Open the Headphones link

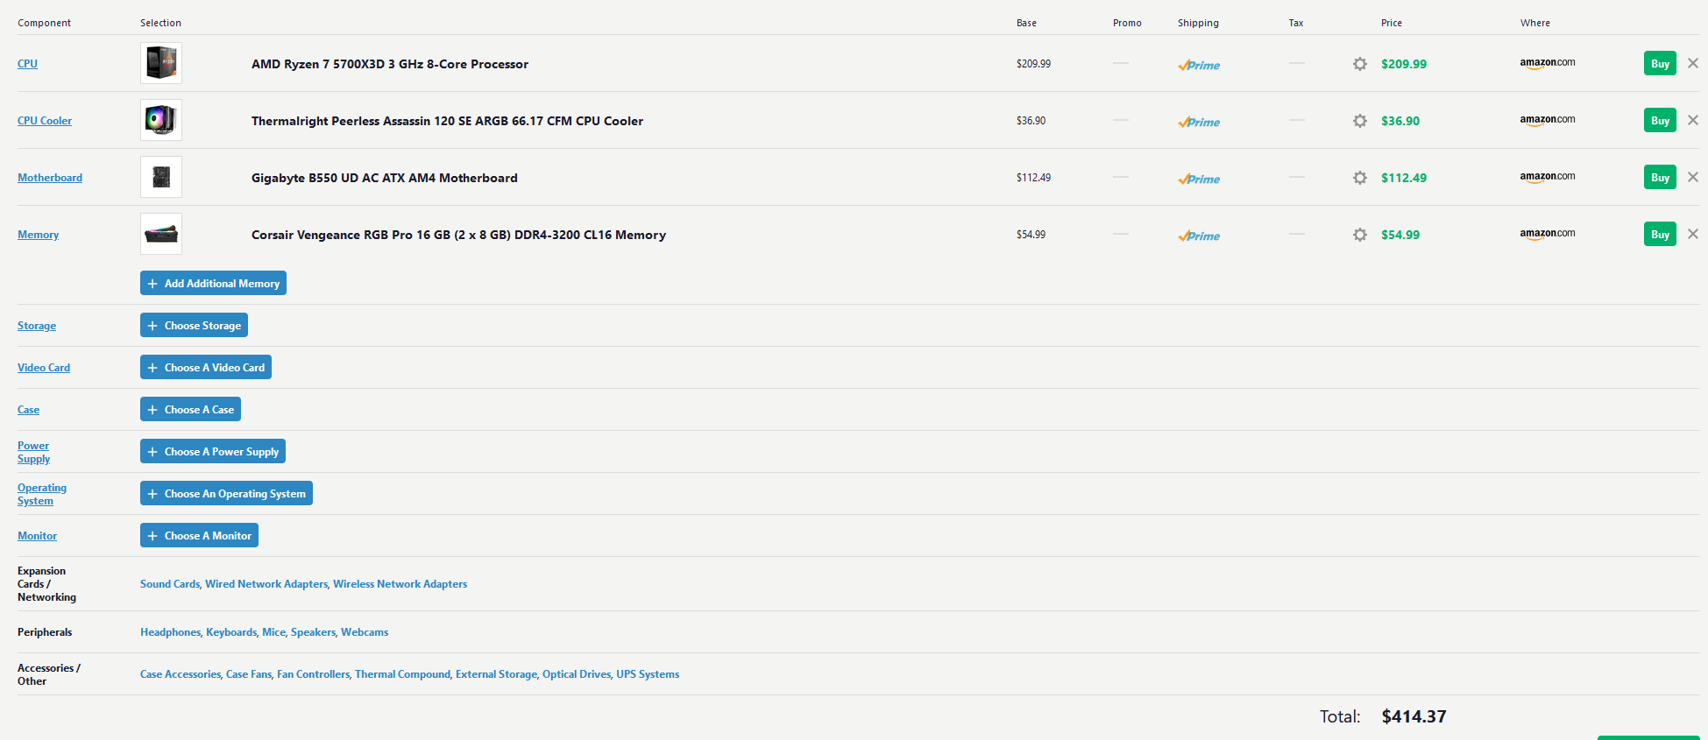click(x=170, y=632)
